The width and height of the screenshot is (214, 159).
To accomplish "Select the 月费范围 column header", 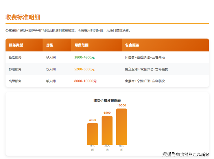I will click(81, 45).
